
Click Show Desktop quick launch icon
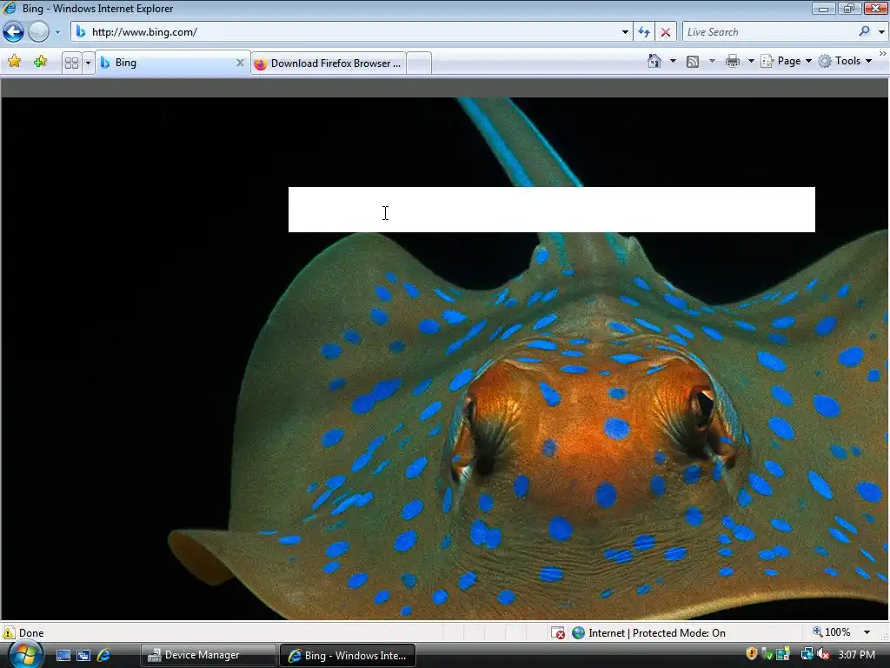[x=63, y=656]
